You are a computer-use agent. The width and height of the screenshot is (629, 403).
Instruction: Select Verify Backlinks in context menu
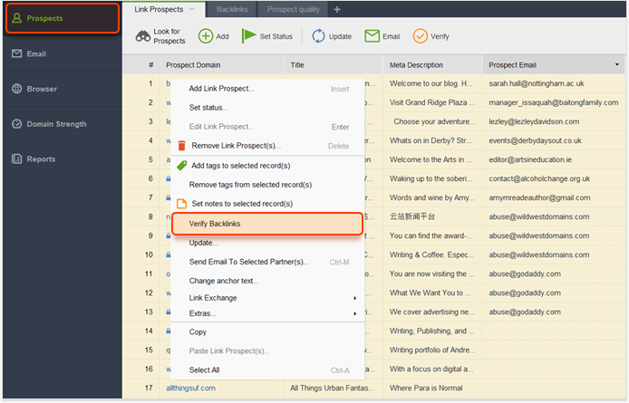[x=267, y=224]
